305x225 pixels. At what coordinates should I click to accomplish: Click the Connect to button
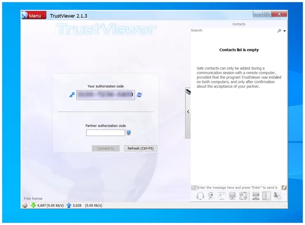point(106,148)
